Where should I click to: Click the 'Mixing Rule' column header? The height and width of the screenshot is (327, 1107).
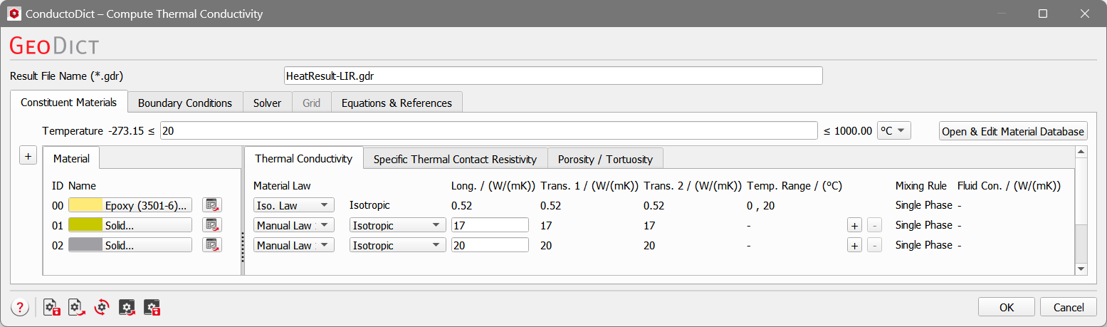921,186
